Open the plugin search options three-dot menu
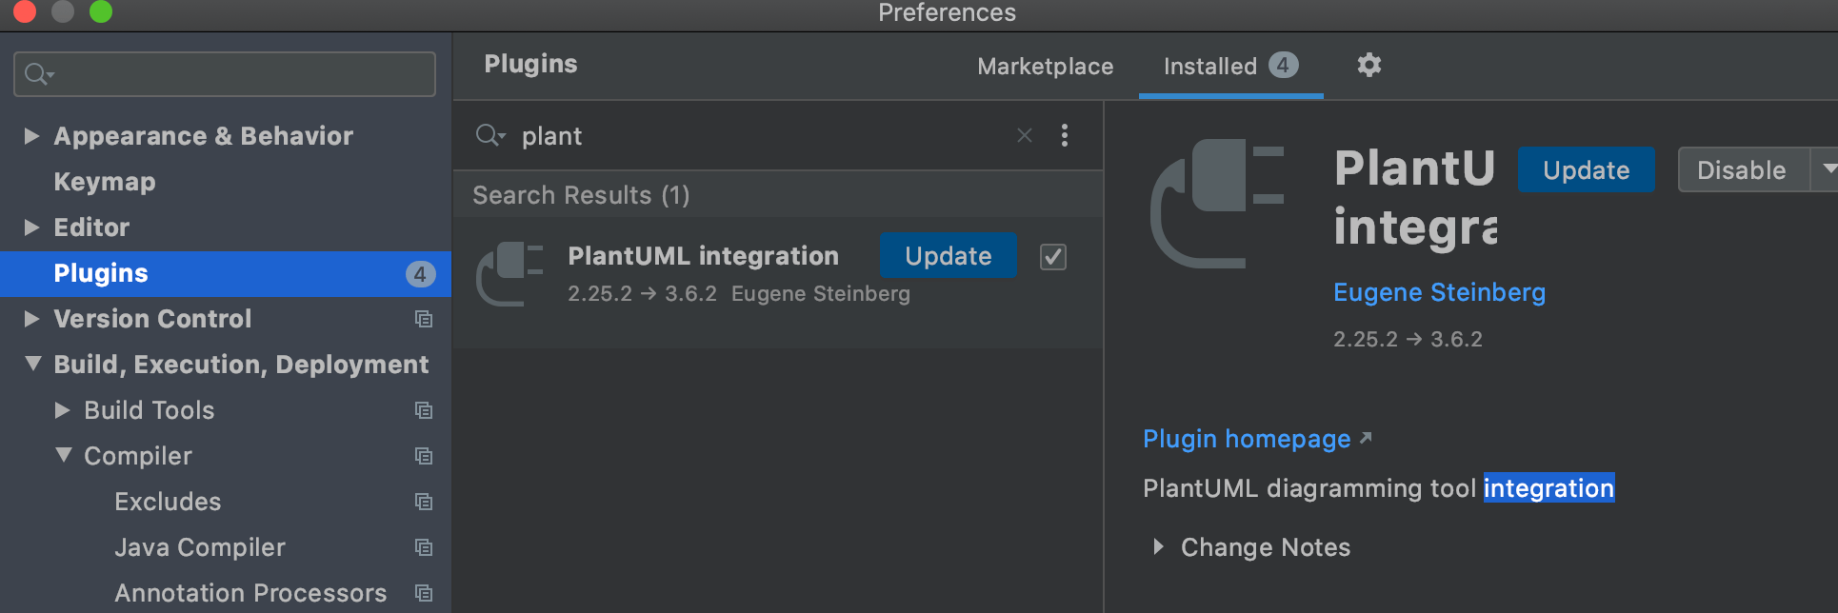 point(1065,135)
